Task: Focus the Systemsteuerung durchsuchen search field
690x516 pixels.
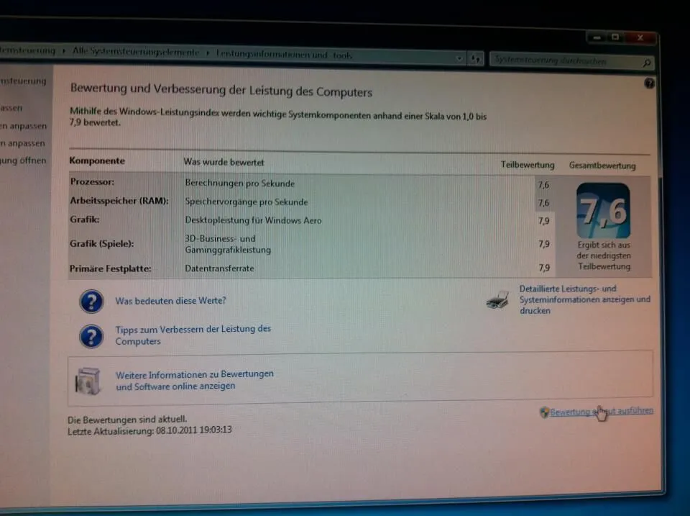Action: [x=571, y=61]
